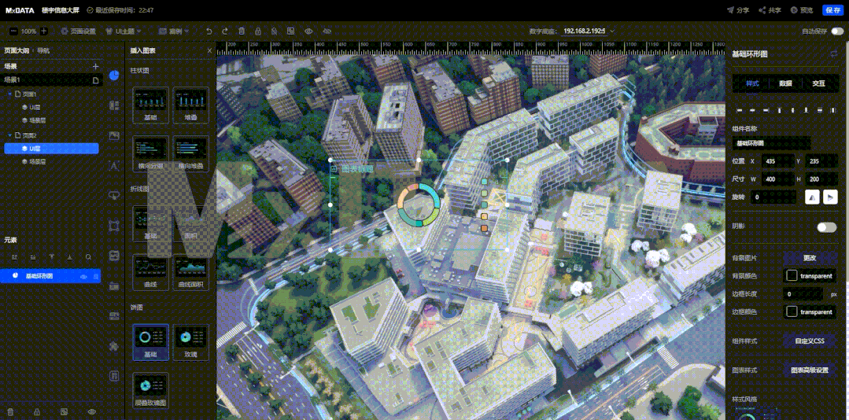The image size is (849, 420).
Task: Toggle the 自动保存 auto-save switch
Action: pyautogui.click(x=836, y=31)
